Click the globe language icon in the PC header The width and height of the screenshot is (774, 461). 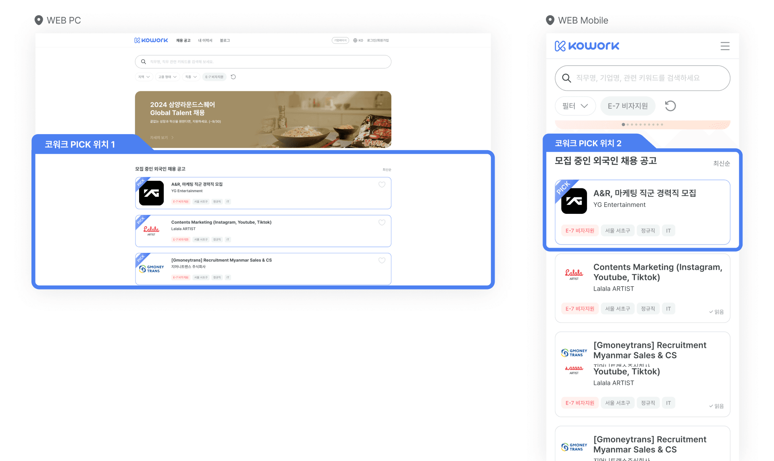[x=355, y=40]
